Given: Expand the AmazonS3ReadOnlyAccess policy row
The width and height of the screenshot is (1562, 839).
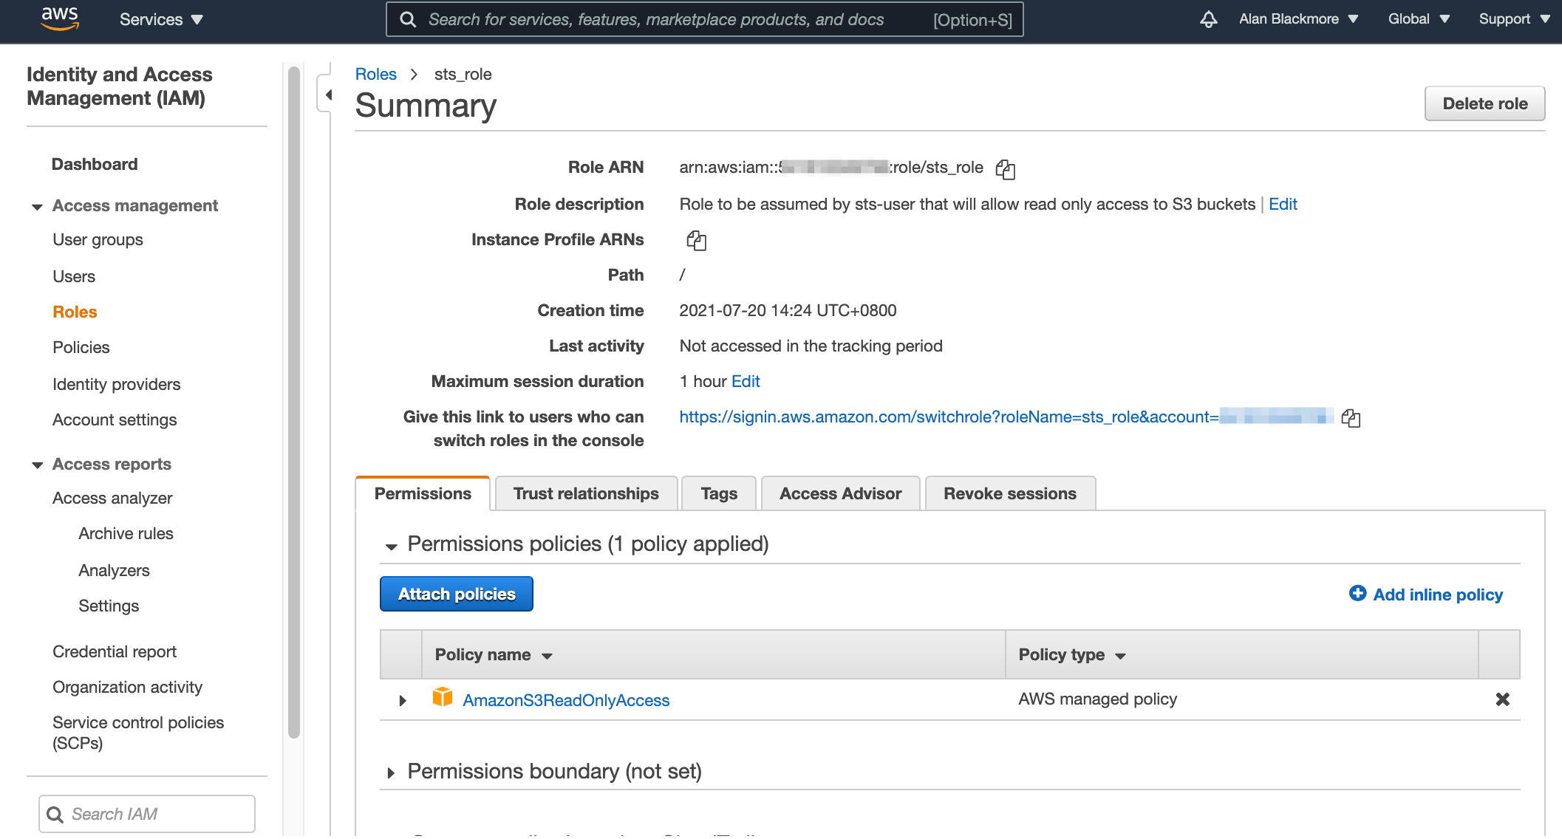Looking at the screenshot, I should [x=402, y=700].
